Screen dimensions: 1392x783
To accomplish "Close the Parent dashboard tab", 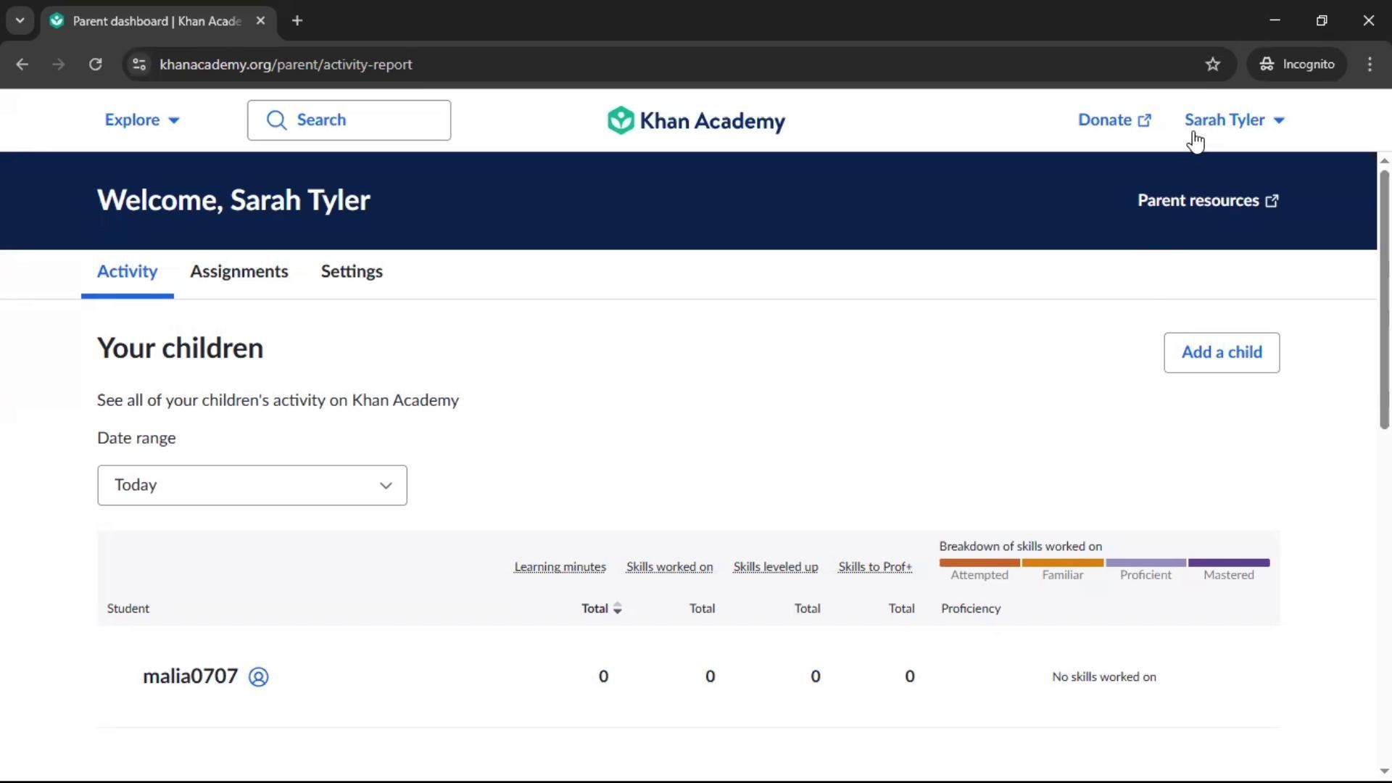I will (260, 20).
